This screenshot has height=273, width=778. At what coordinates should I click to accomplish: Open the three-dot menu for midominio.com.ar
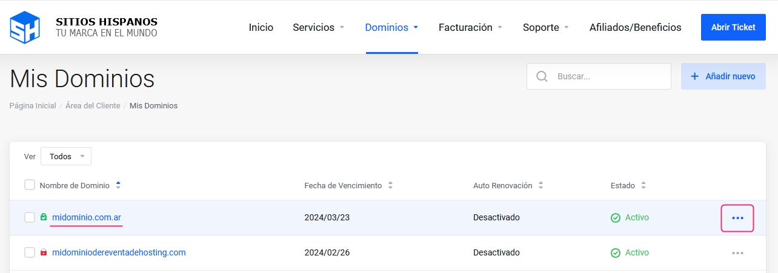tap(737, 218)
